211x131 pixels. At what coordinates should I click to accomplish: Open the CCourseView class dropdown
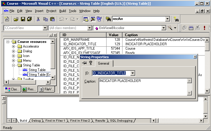coord(45,28)
